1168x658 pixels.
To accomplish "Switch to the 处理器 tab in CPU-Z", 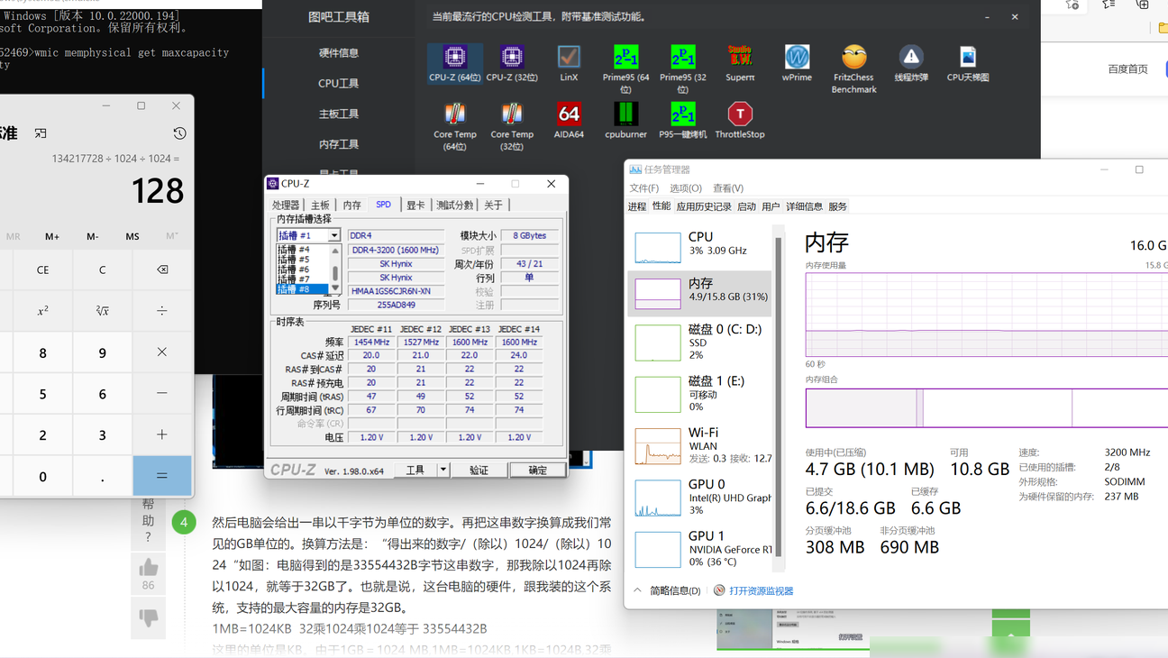I will [x=286, y=205].
